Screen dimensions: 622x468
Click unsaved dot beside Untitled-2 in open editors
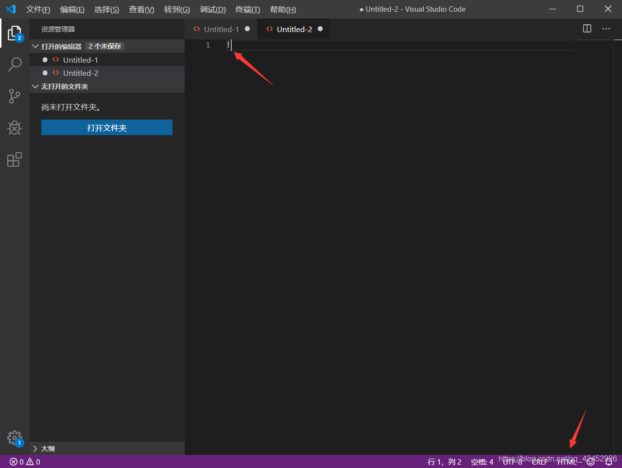(x=45, y=73)
